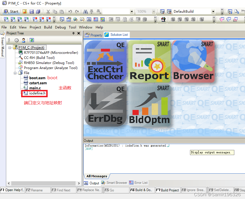Click the Save toolbar icon
The height and width of the screenshot is (199, 245).
point(31,11)
